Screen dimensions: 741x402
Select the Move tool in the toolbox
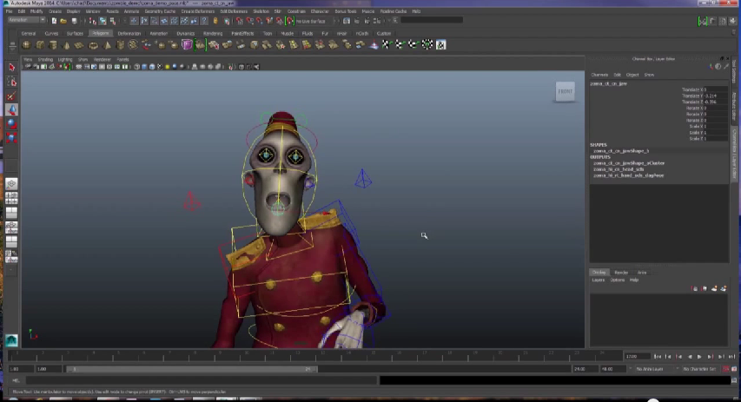tap(11, 110)
